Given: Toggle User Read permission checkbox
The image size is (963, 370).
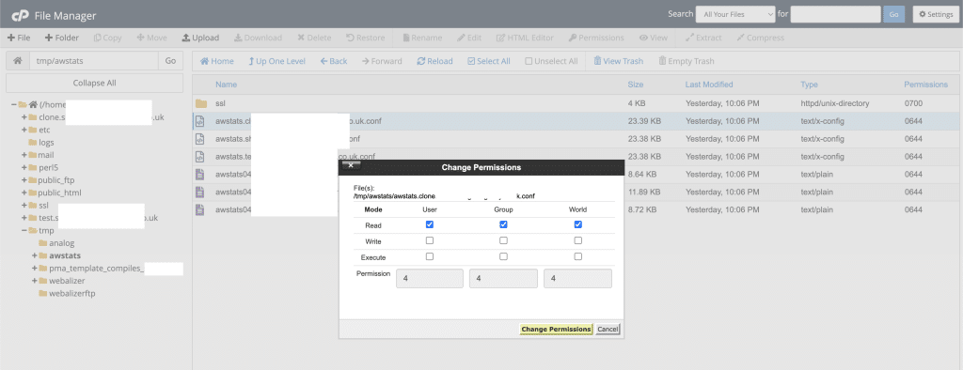Looking at the screenshot, I should click(429, 224).
